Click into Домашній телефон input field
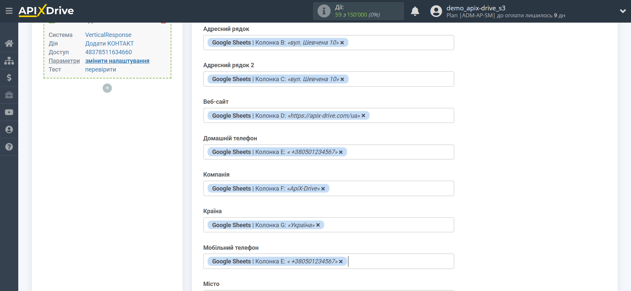The height and width of the screenshot is (291, 631). [x=328, y=152]
